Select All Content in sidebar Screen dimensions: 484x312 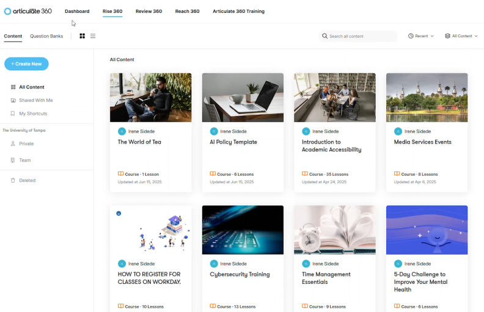click(x=31, y=87)
